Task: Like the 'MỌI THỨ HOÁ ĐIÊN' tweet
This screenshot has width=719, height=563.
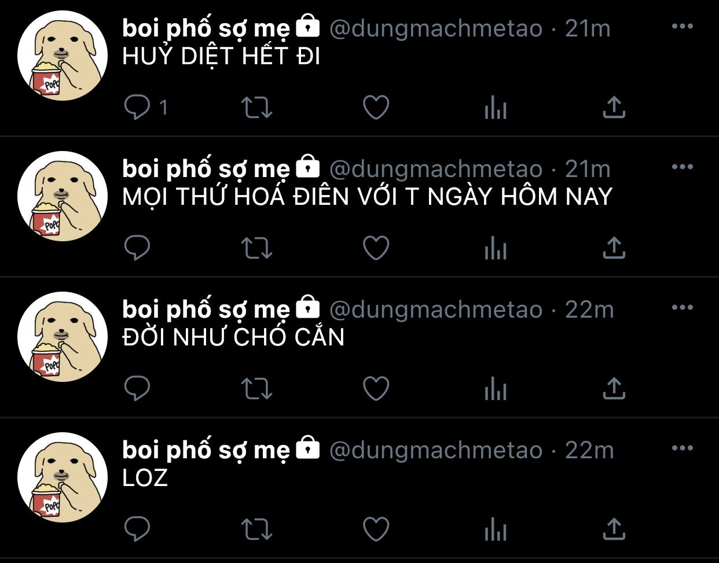Action: click(376, 248)
